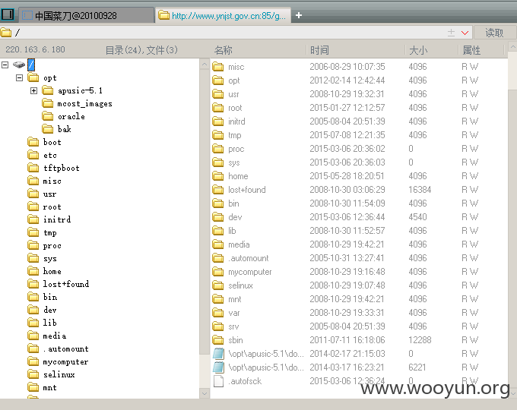
Task: Click the sbin folder icon in file list
Action: (x=218, y=340)
